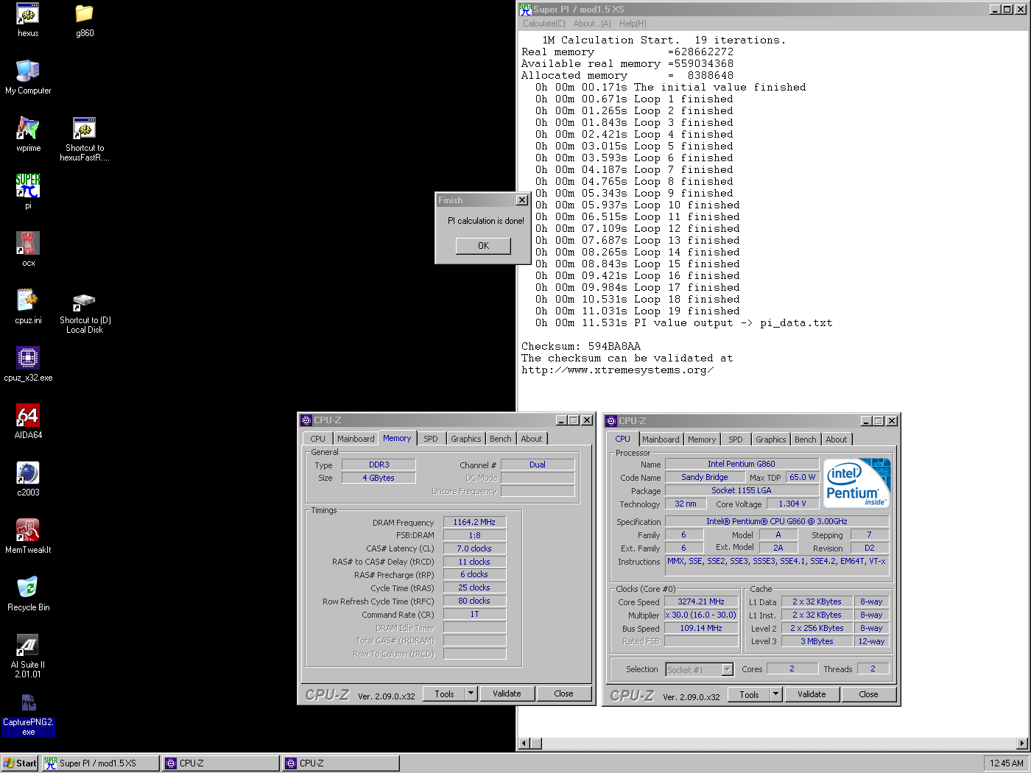This screenshot has width=1031, height=773.
Task: Open About tab in Processor CPU-Z window
Action: click(837, 440)
